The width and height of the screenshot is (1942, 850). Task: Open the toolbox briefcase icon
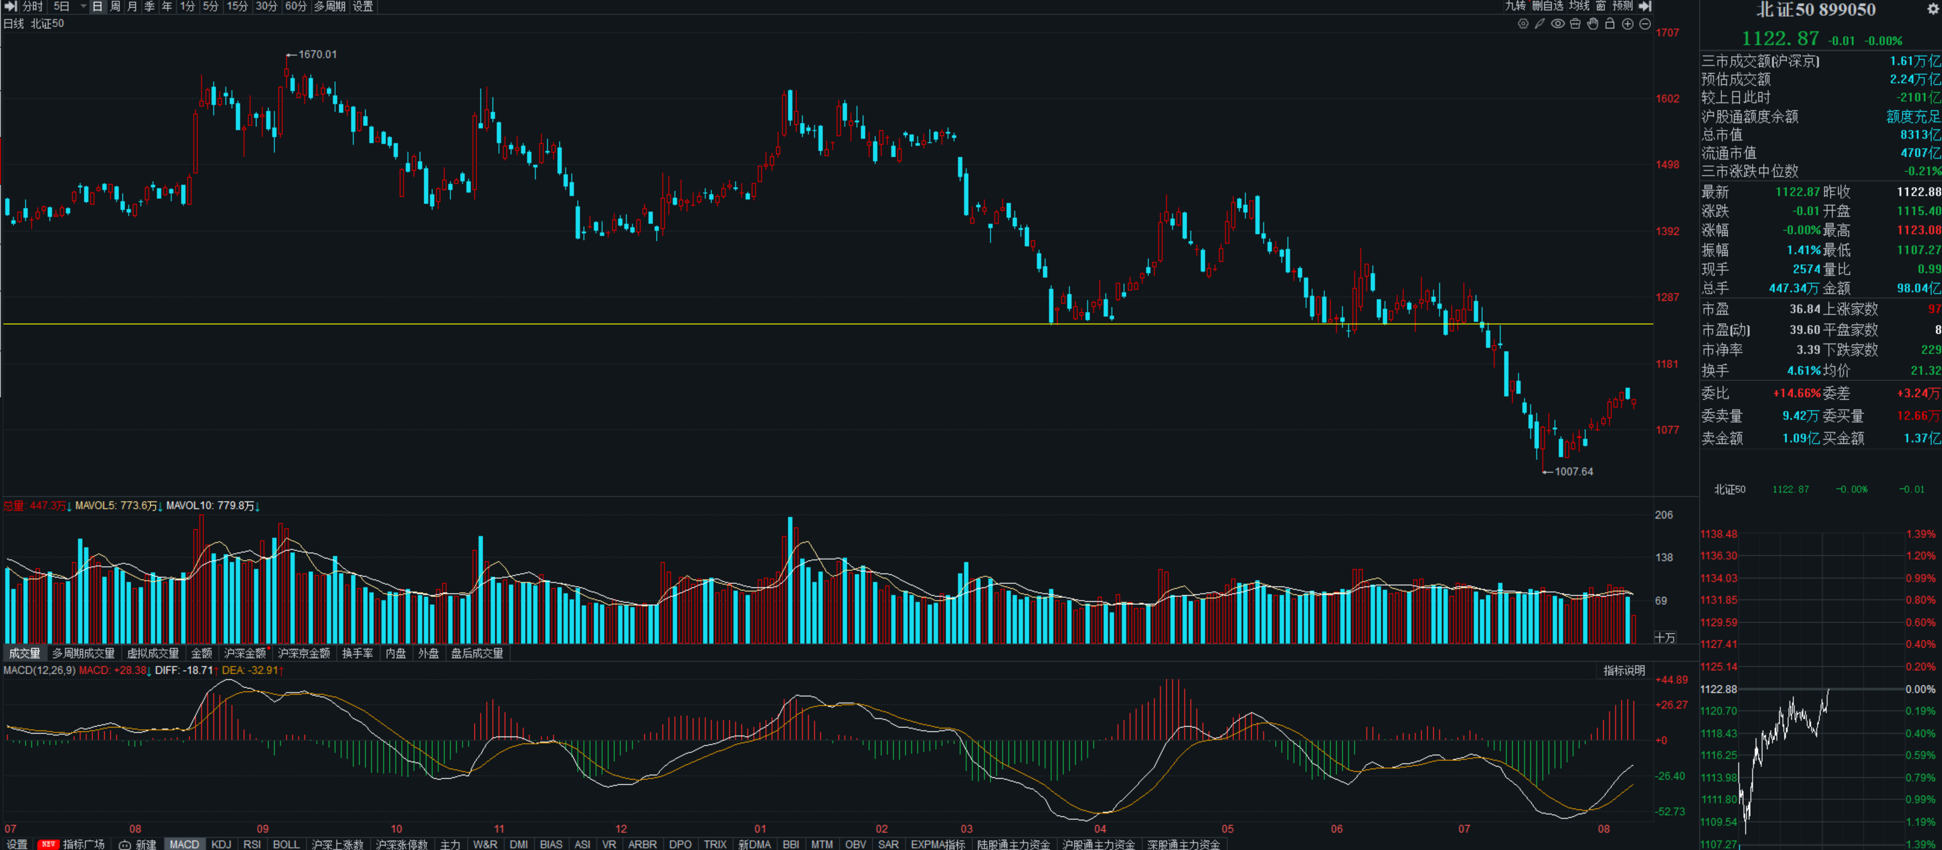pyautogui.click(x=1575, y=24)
